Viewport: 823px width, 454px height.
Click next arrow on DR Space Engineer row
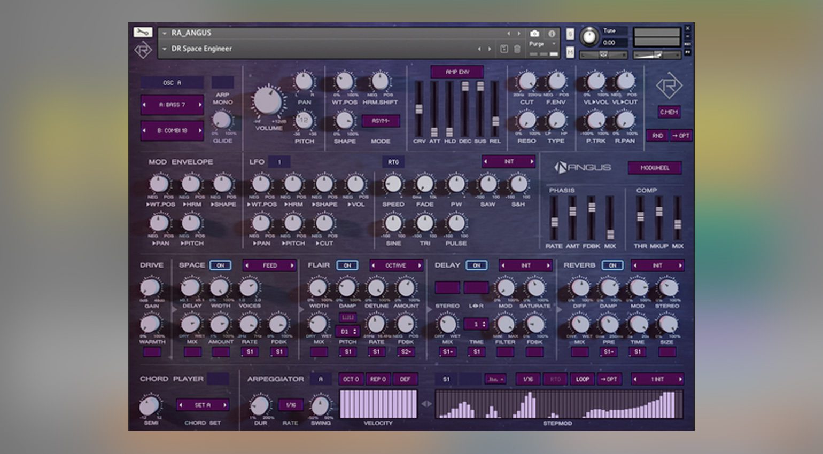(x=489, y=49)
